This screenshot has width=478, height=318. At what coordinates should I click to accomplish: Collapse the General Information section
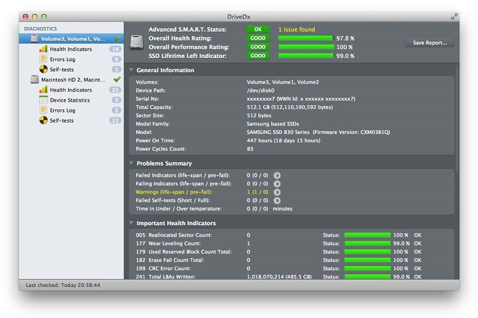pos(131,70)
